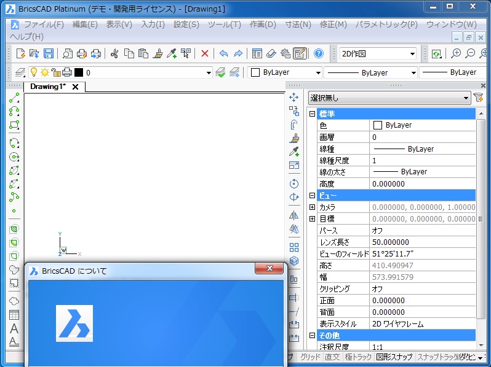Click the properties panel vertical scrollbar
Image resolution: width=491 pixels, height=367 pixels.
[481, 218]
